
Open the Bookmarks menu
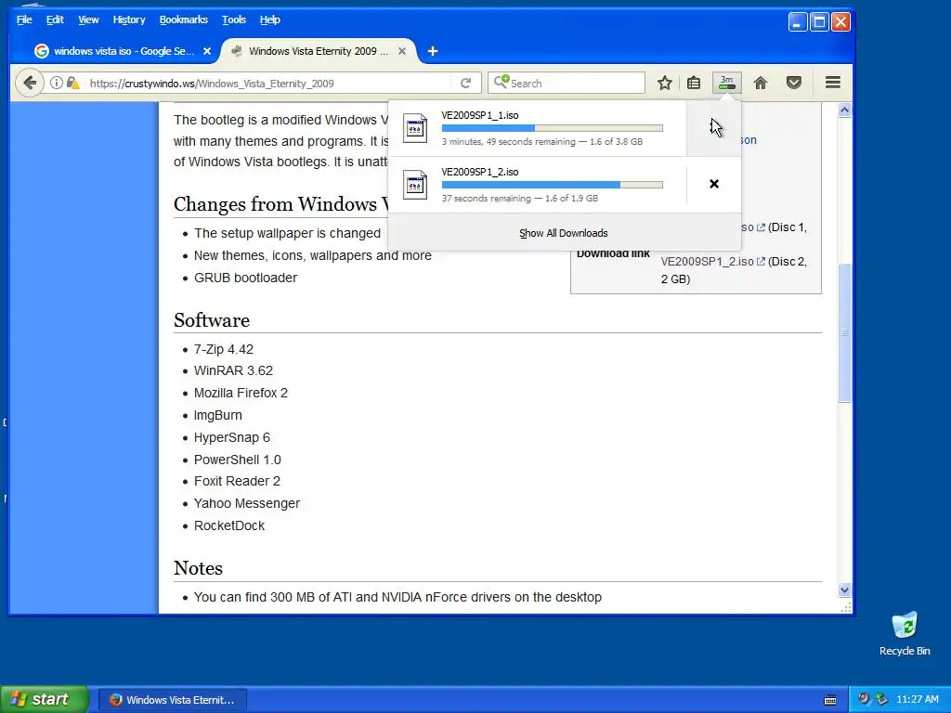pyautogui.click(x=183, y=20)
